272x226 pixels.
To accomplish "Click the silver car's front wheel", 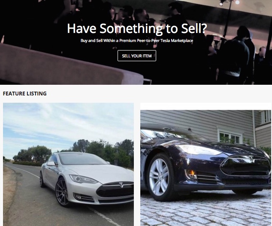I will [x=62, y=193].
